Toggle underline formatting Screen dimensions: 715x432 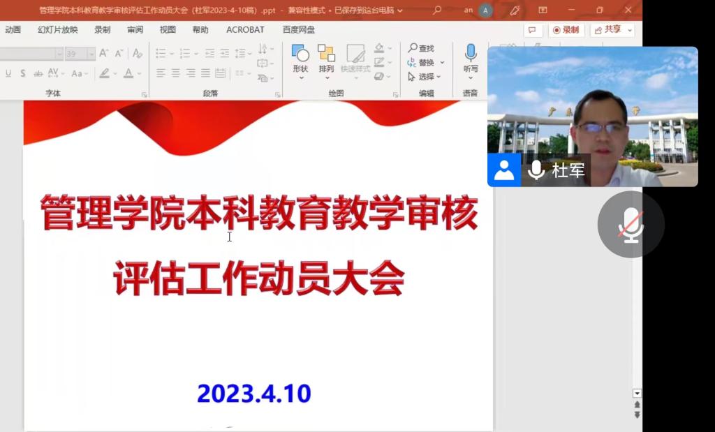point(8,73)
